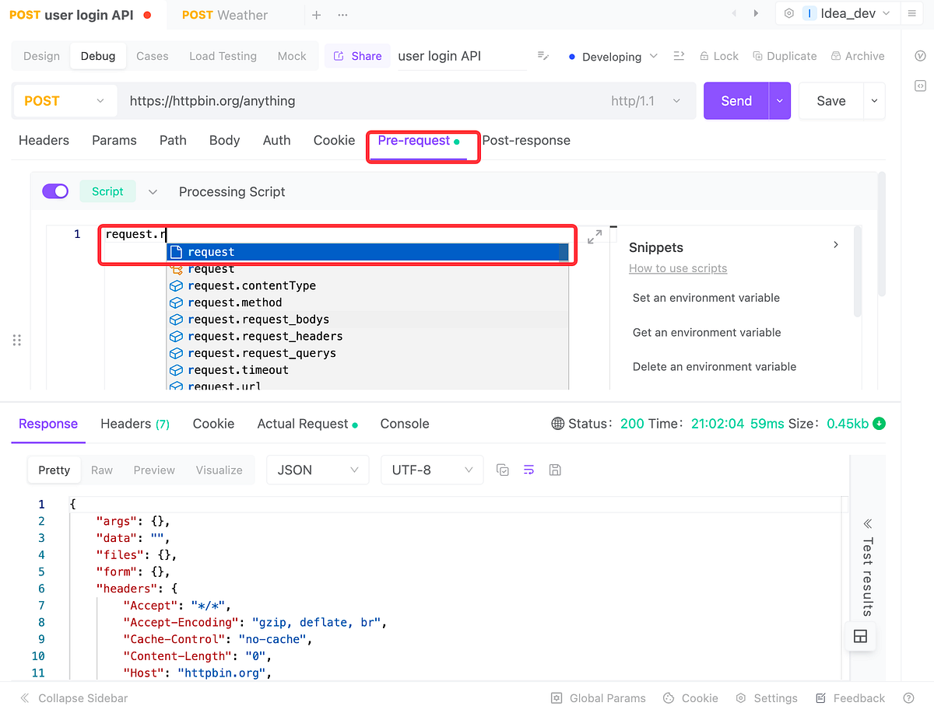934x713 pixels.
Task: Save the response to a file
Action: pos(555,470)
